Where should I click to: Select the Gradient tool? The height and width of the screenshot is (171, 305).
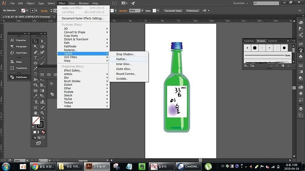pos(42,91)
